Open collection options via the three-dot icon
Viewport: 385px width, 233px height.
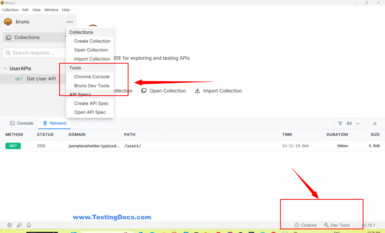click(70, 22)
